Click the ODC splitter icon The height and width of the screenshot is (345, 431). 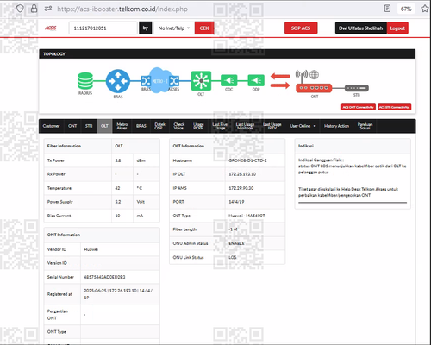pos(229,80)
